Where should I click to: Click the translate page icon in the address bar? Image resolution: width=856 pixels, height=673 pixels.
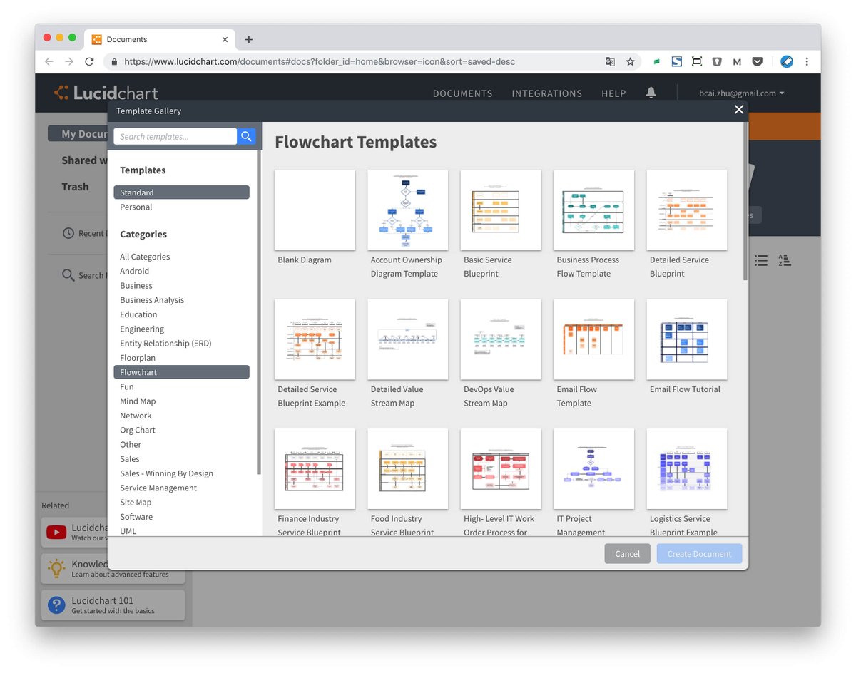click(610, 62)
